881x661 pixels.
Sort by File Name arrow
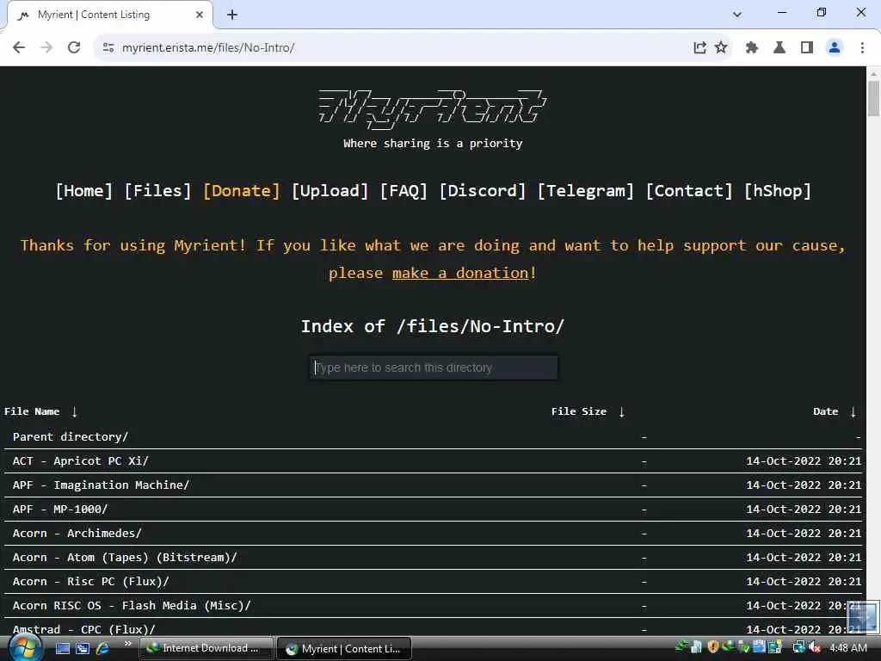coord(74,411)
